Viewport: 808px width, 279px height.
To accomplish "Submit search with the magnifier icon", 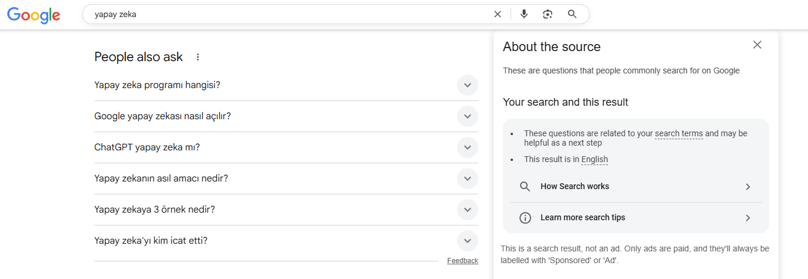I will [572, 14].
